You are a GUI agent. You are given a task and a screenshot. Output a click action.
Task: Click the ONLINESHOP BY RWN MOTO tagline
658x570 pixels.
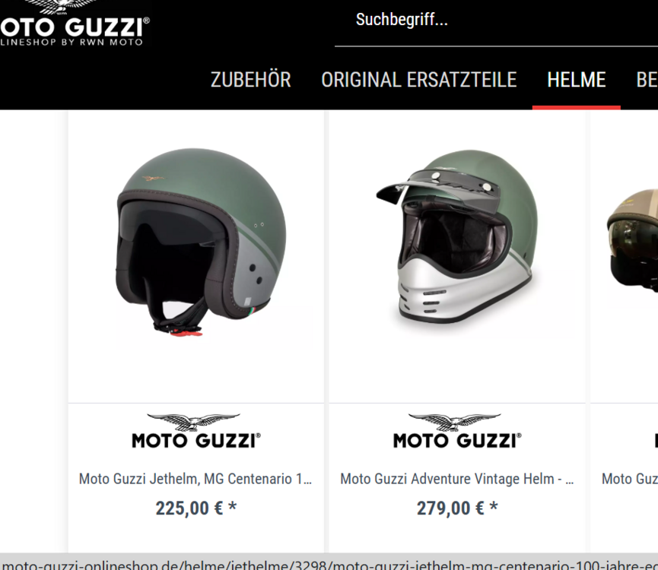(x=72, y=42)
